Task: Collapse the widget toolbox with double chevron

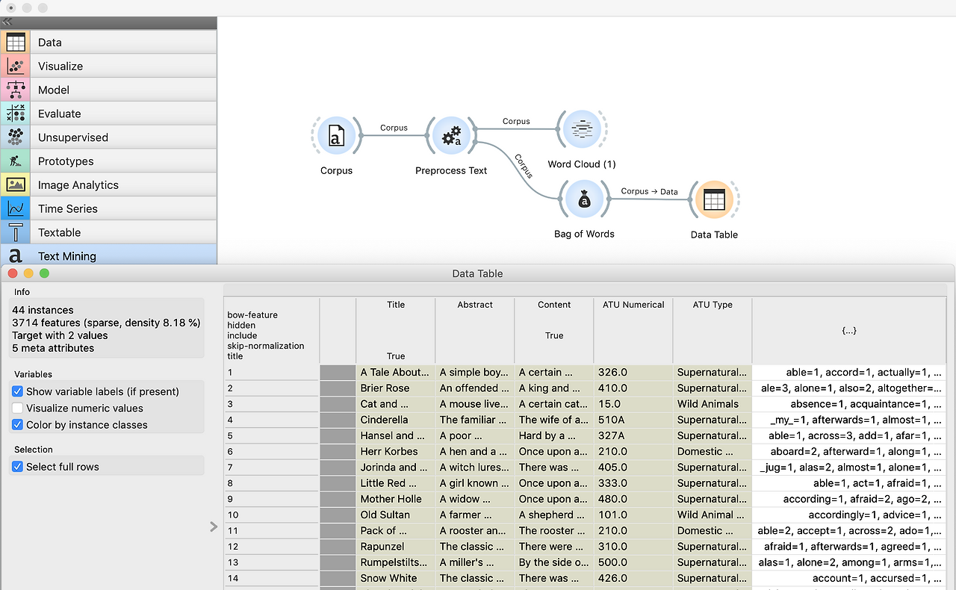Action: coord(8,22)
